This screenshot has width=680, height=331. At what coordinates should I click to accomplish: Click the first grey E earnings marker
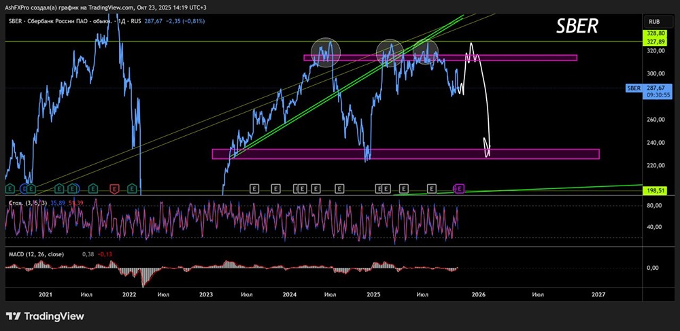click(254, 188)
